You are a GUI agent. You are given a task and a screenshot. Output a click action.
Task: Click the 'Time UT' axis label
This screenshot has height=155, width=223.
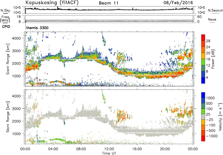(109, 153)
